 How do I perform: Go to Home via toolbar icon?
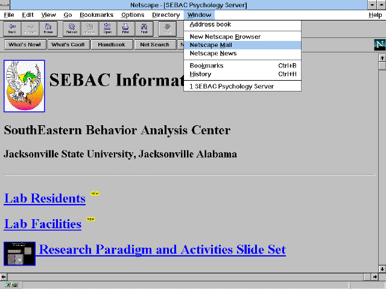click(48, 29)
